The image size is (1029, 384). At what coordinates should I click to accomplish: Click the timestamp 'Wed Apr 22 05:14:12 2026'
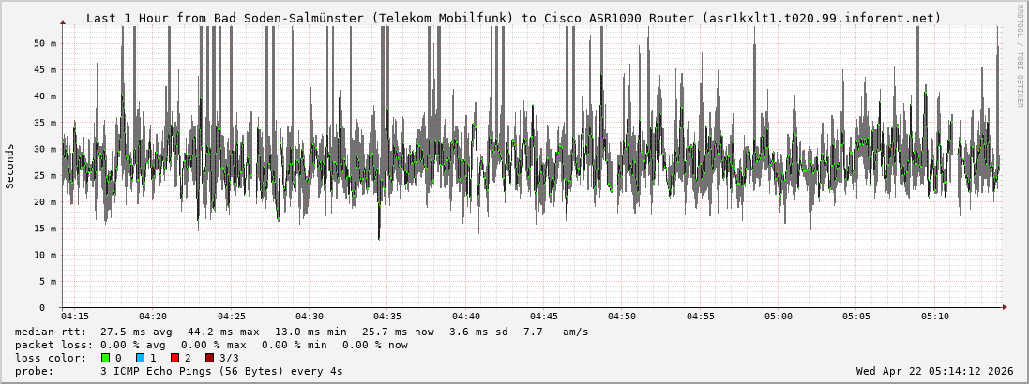934,371
